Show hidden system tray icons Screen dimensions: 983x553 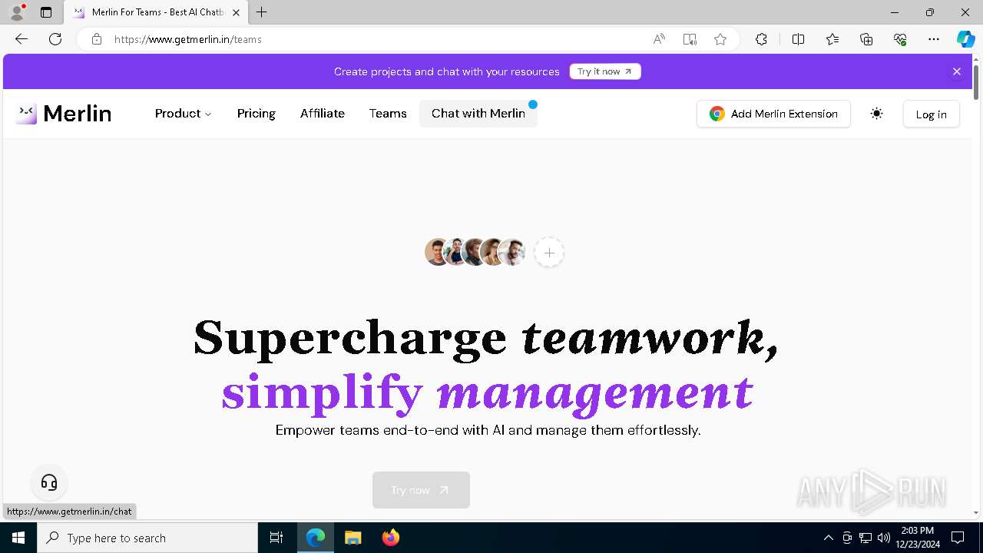pos(828,538)
